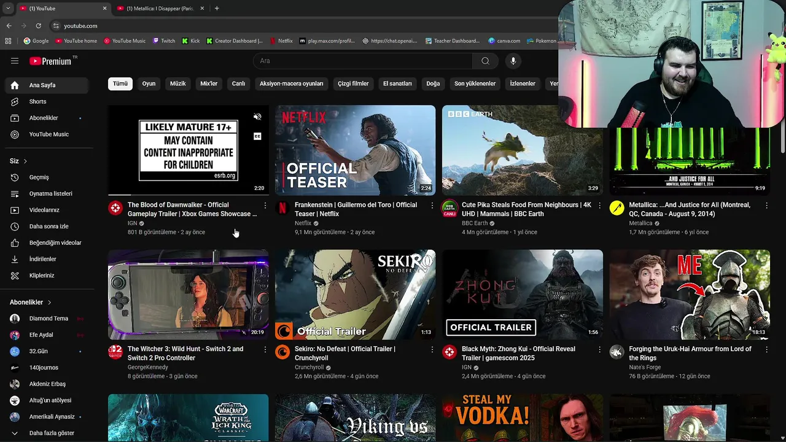
Task: Click the Netflix channel avatar
Action: [282, 207]
